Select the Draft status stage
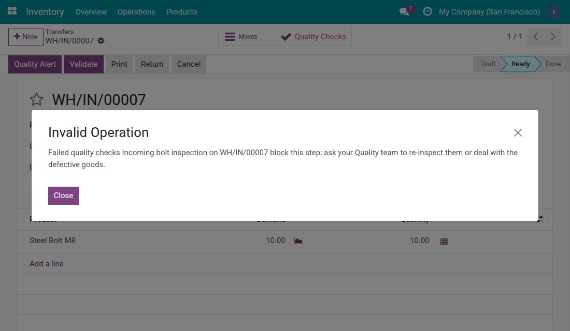Viewport: 570px width, 331px height. coord(488,64)
